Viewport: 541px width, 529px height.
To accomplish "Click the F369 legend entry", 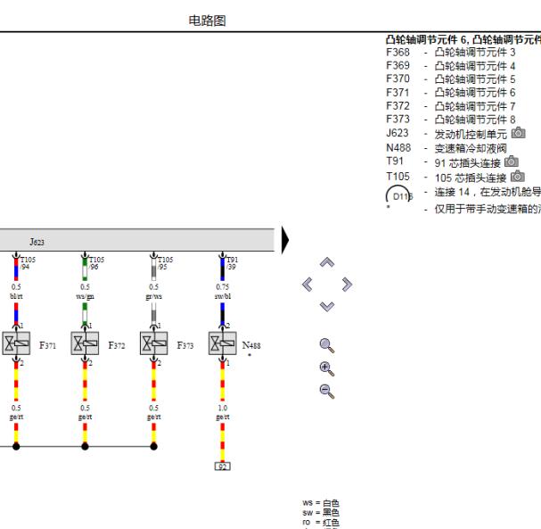I will point(451,66).
